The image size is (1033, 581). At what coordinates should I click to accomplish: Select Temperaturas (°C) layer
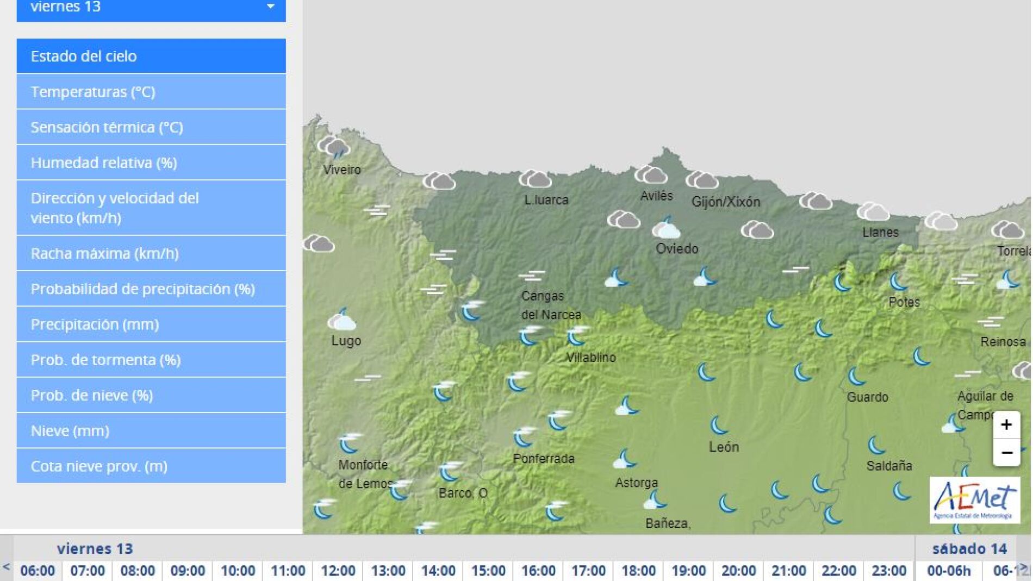(151, 92)
